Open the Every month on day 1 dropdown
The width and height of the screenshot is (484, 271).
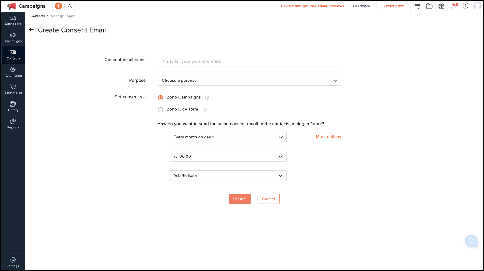[x=228, y=137]
